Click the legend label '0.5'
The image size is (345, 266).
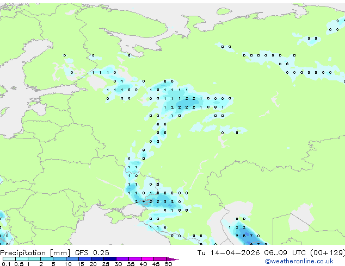pyautogui.click(x=19, y=264)
